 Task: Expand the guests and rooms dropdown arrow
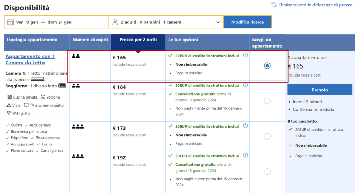click(x=218, y=22)
